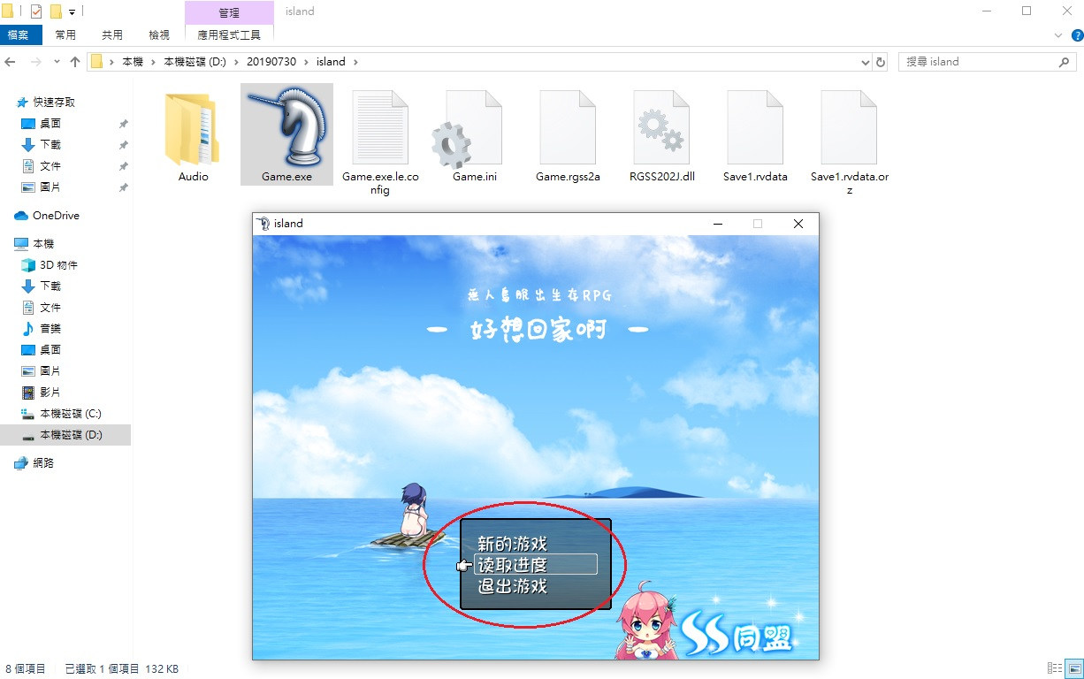Select 本機磁碟 (C:) in navigation pane
The height and width of the screenshot is (679, 1084).
[x=71, y=414]
